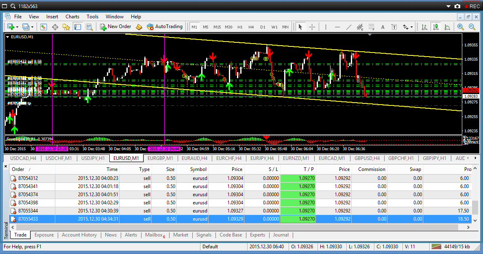Switch chart to M5 timeframe
Viewport: 483px width, 254px height.
click(205, 27)
